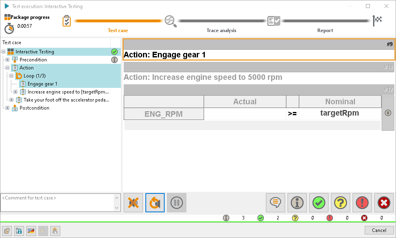Click the test case comment field
The height and width of the screenshot is (238, 396).
point(57,203)
